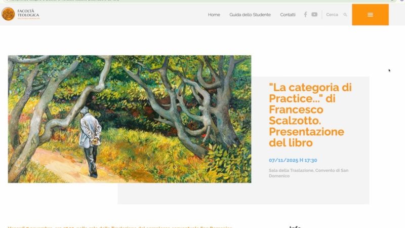Open the YouTube channel icon
The image size is (405, 228).
tap(314, 15)
